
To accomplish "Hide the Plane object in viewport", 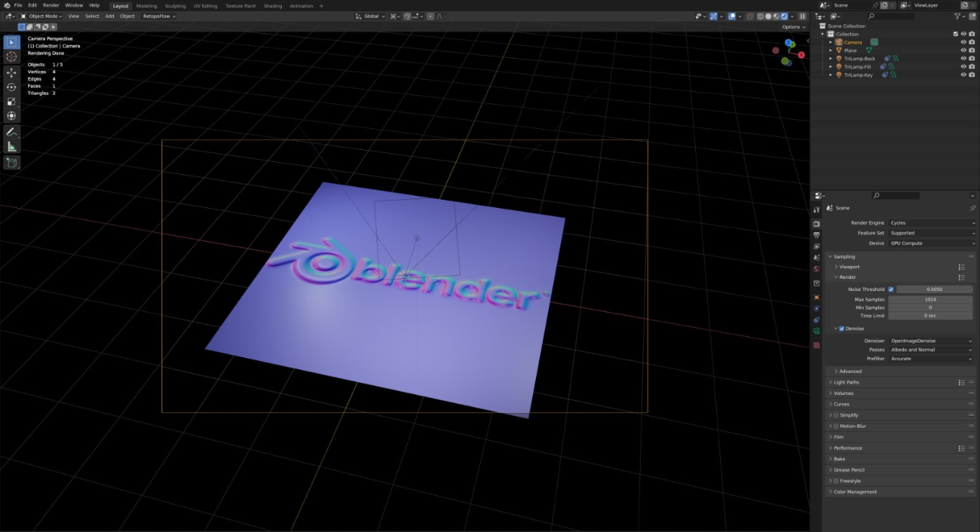I will (x=963, y=50).
